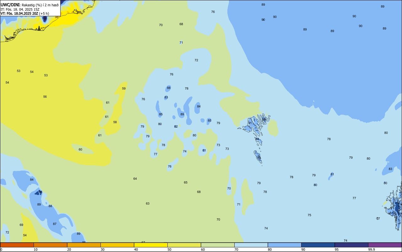
Task: Click the 95–99.9 navy legend swatch
Action: (351, 245)
